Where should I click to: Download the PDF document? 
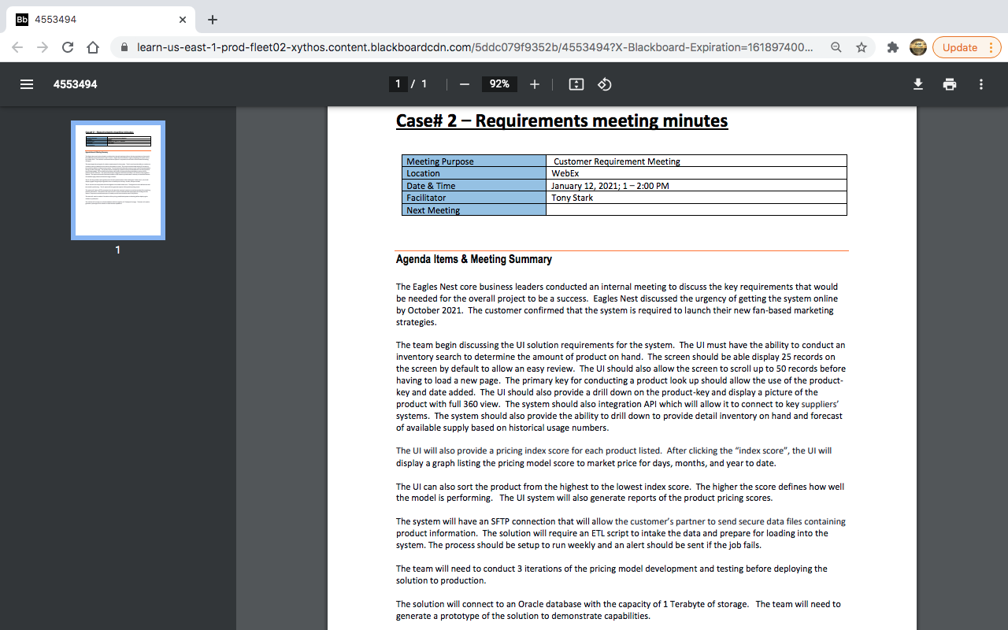(917, 84)
